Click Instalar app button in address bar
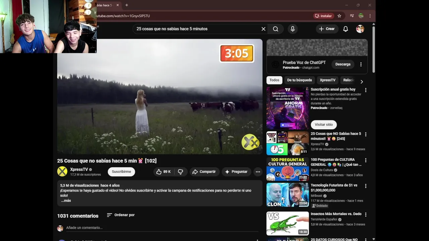Screen dimensions: 429x241 (323, 16)
